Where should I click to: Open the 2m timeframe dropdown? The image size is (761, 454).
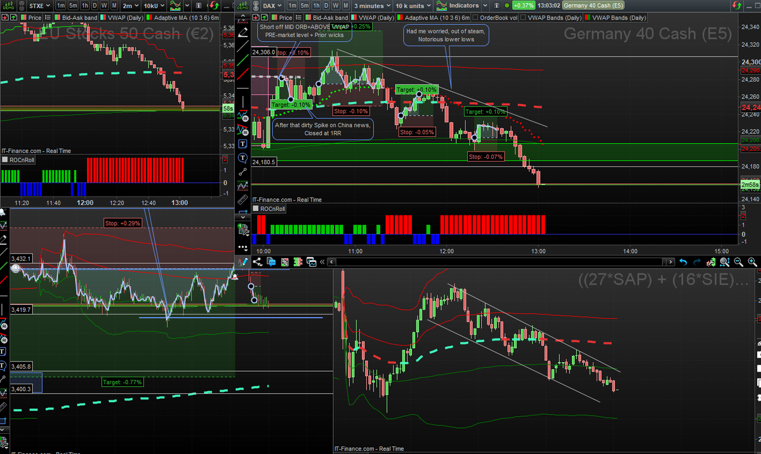(x=131, y=5)
